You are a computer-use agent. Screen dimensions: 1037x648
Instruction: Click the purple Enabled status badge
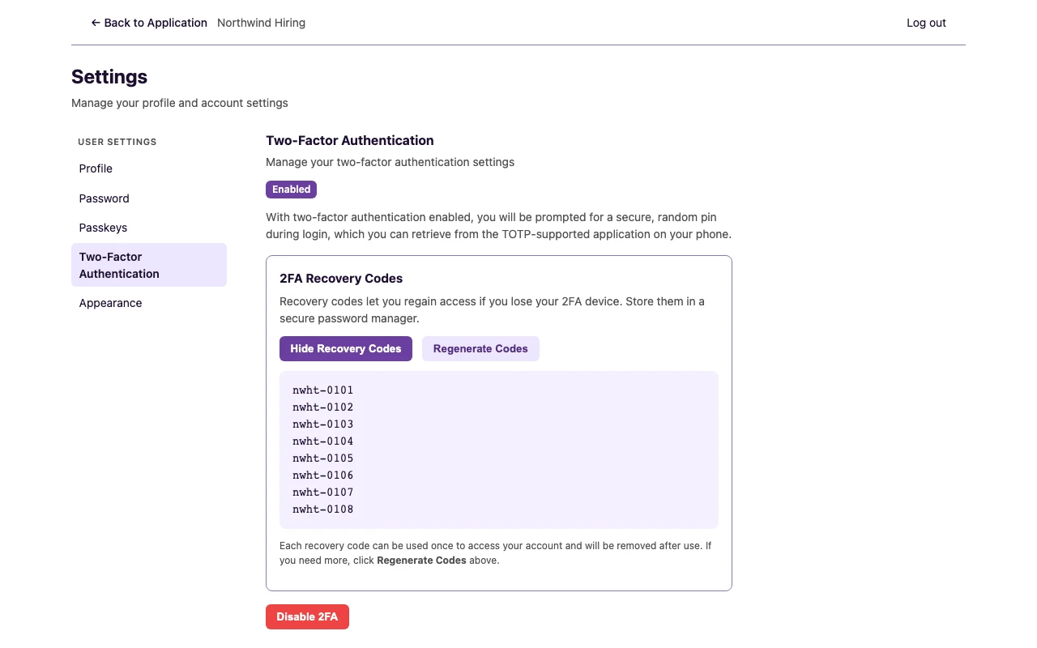tap(291, 190)
